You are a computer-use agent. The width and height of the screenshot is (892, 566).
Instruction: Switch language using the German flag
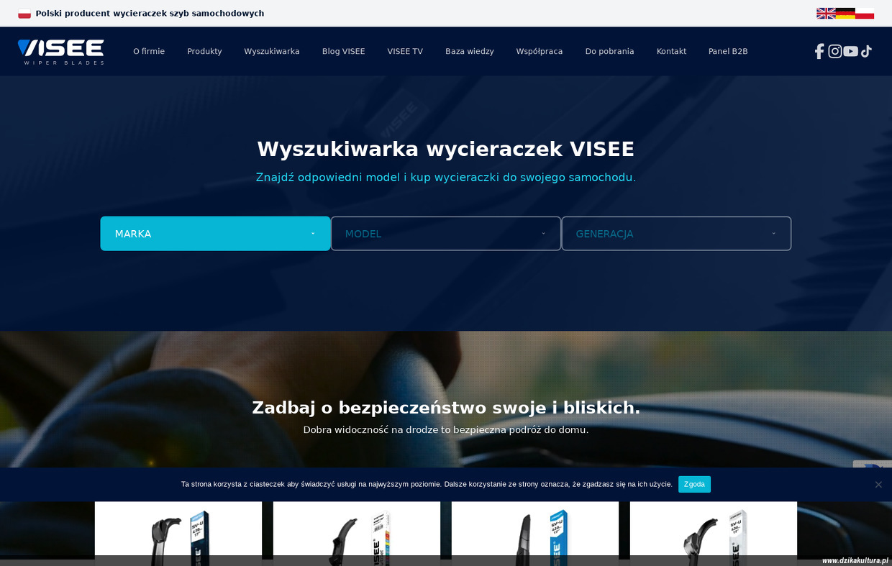click(845, 13)
